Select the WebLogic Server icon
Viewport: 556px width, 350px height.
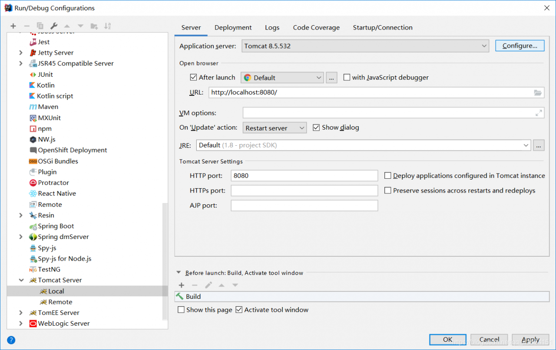[33, 324]
